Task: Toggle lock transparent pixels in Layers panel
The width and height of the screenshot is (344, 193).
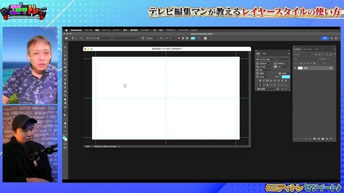Action: point(301,63)
